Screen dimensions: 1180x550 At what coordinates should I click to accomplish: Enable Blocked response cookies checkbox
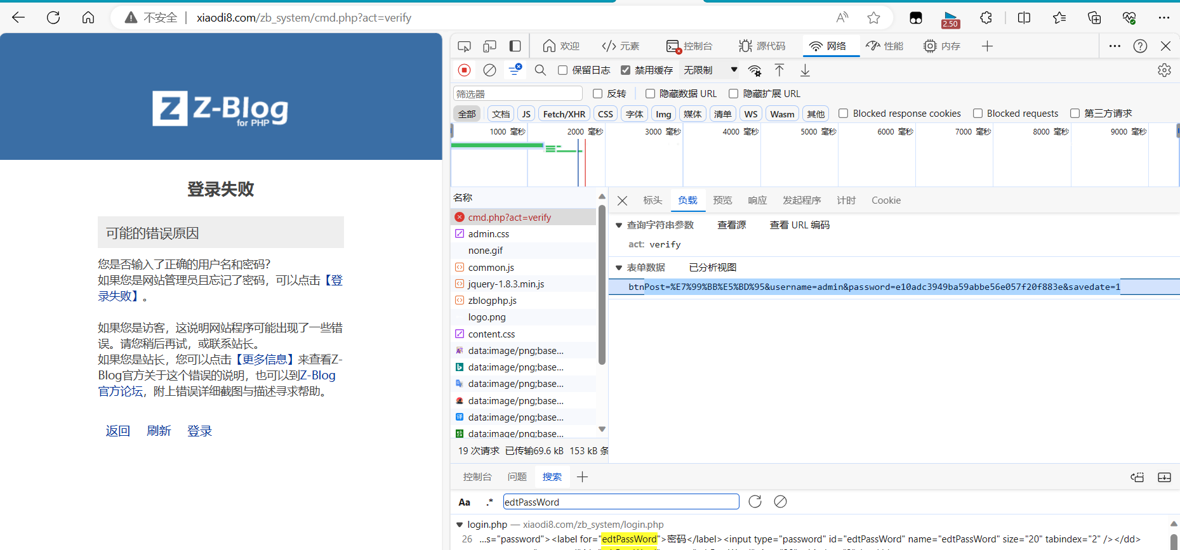click(x=843, y=114)
